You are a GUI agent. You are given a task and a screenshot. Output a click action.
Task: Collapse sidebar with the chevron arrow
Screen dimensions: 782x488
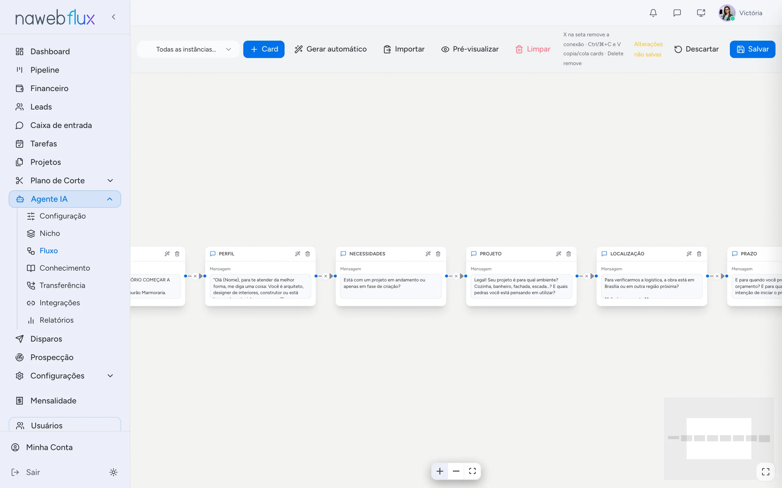(113, 17)
